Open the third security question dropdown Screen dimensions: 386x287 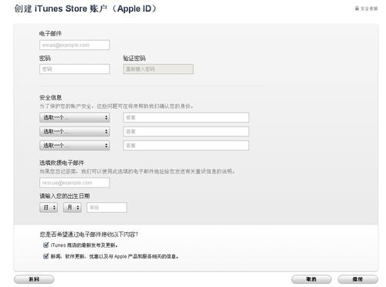click(75, 145)
